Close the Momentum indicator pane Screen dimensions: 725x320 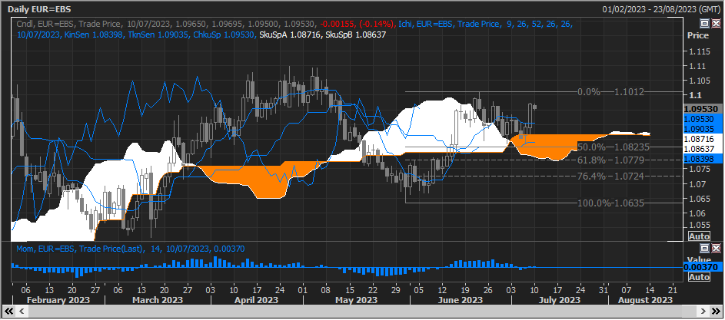(715, 249)
